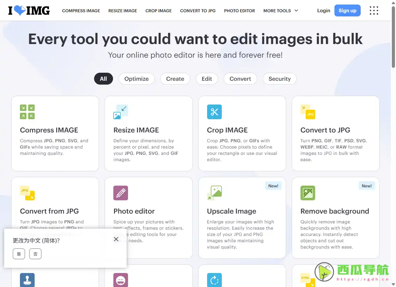Click the Upscale Image icon
Image resolution: width=396 pixels, height=287 pixels.
214,193
